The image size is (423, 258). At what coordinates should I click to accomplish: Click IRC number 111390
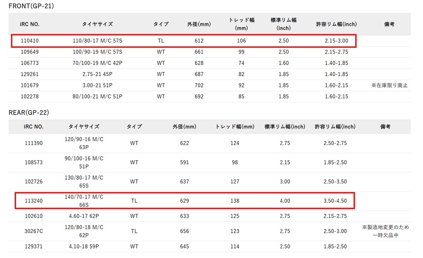(34, 143)
